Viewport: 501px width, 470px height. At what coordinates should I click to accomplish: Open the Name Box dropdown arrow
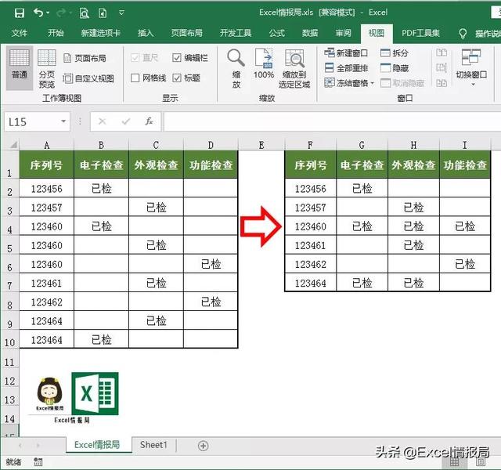[x=64, y=122]
